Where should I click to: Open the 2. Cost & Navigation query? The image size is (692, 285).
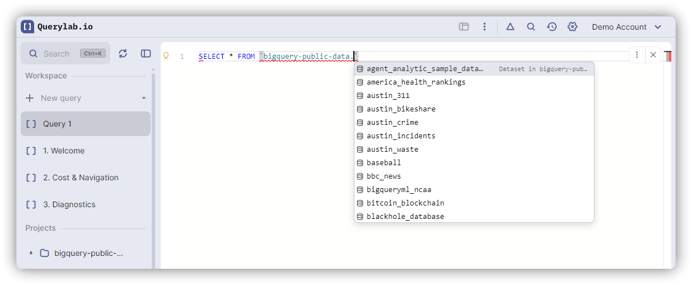pos(81,177)
